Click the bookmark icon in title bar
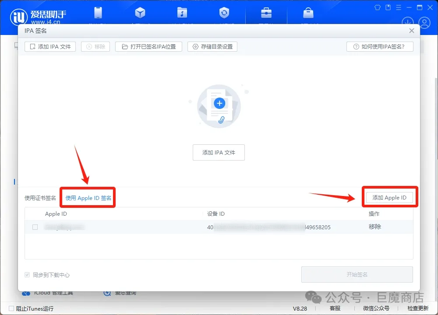The image size is (438, 315). pyautogui.click(x=388, y=7)
